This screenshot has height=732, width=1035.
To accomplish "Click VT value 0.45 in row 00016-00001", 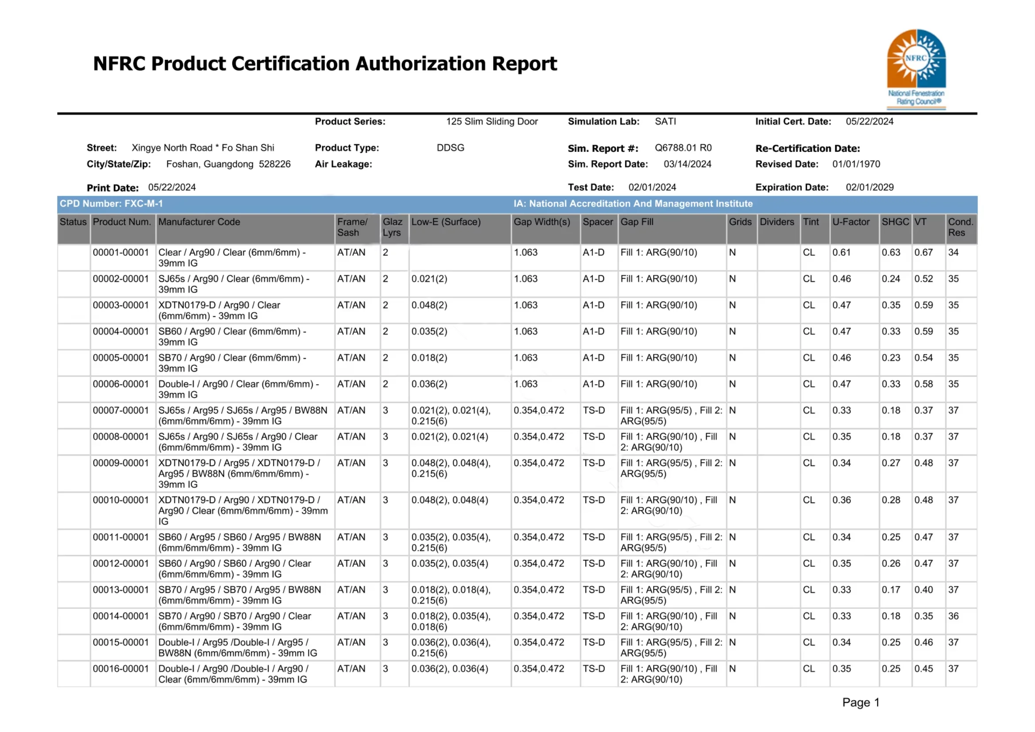I will (x=923, y=669).
